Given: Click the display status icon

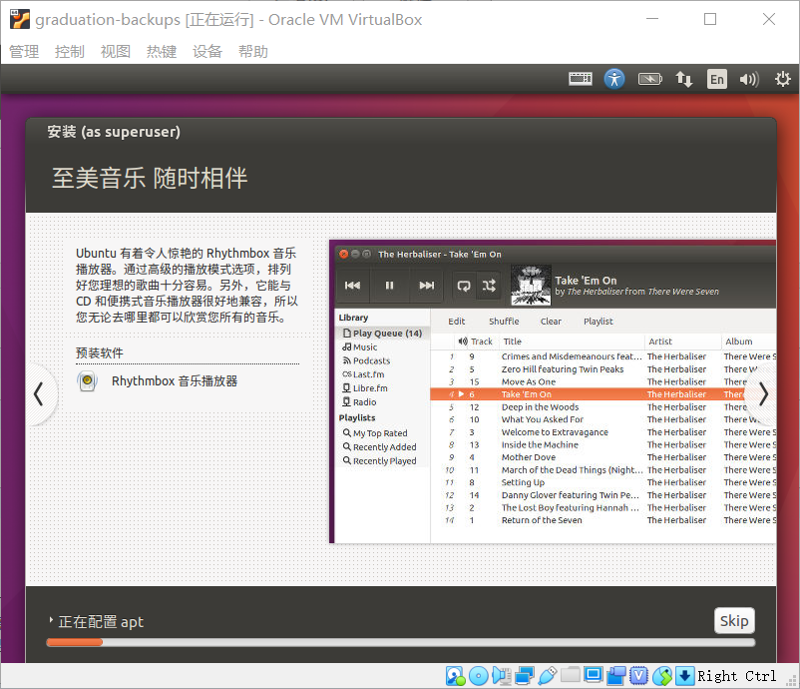Looking at the screenshot, I should (x=593, y=676).
